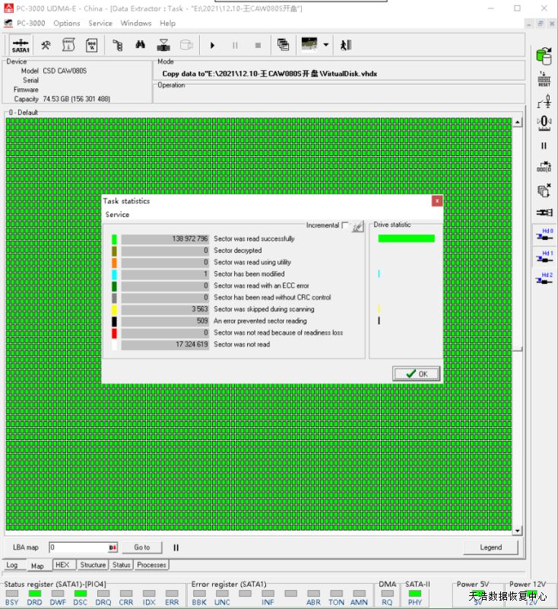Select the Hd 0 head icon
The image size is (558, 609).
coord(544,234)
